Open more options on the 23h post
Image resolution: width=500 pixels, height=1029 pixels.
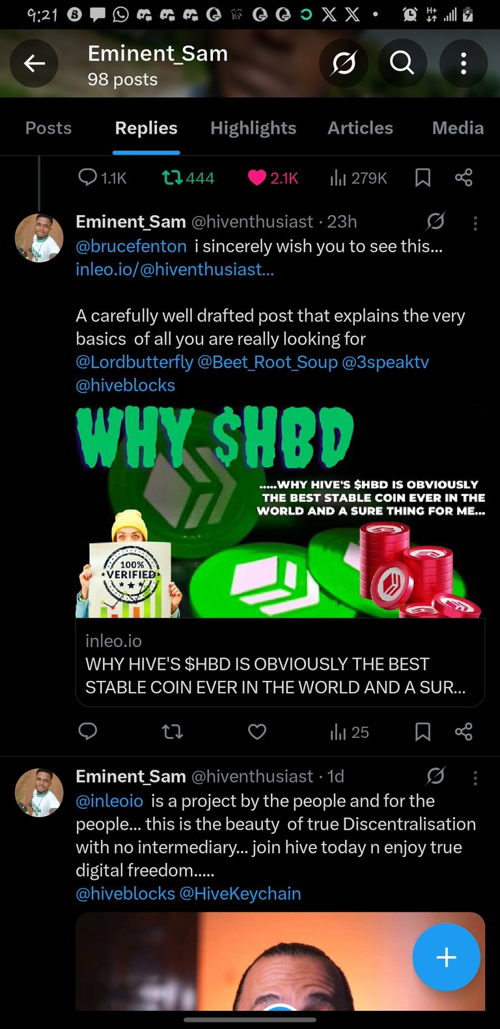pyautogui.click(x=475, y=224)
